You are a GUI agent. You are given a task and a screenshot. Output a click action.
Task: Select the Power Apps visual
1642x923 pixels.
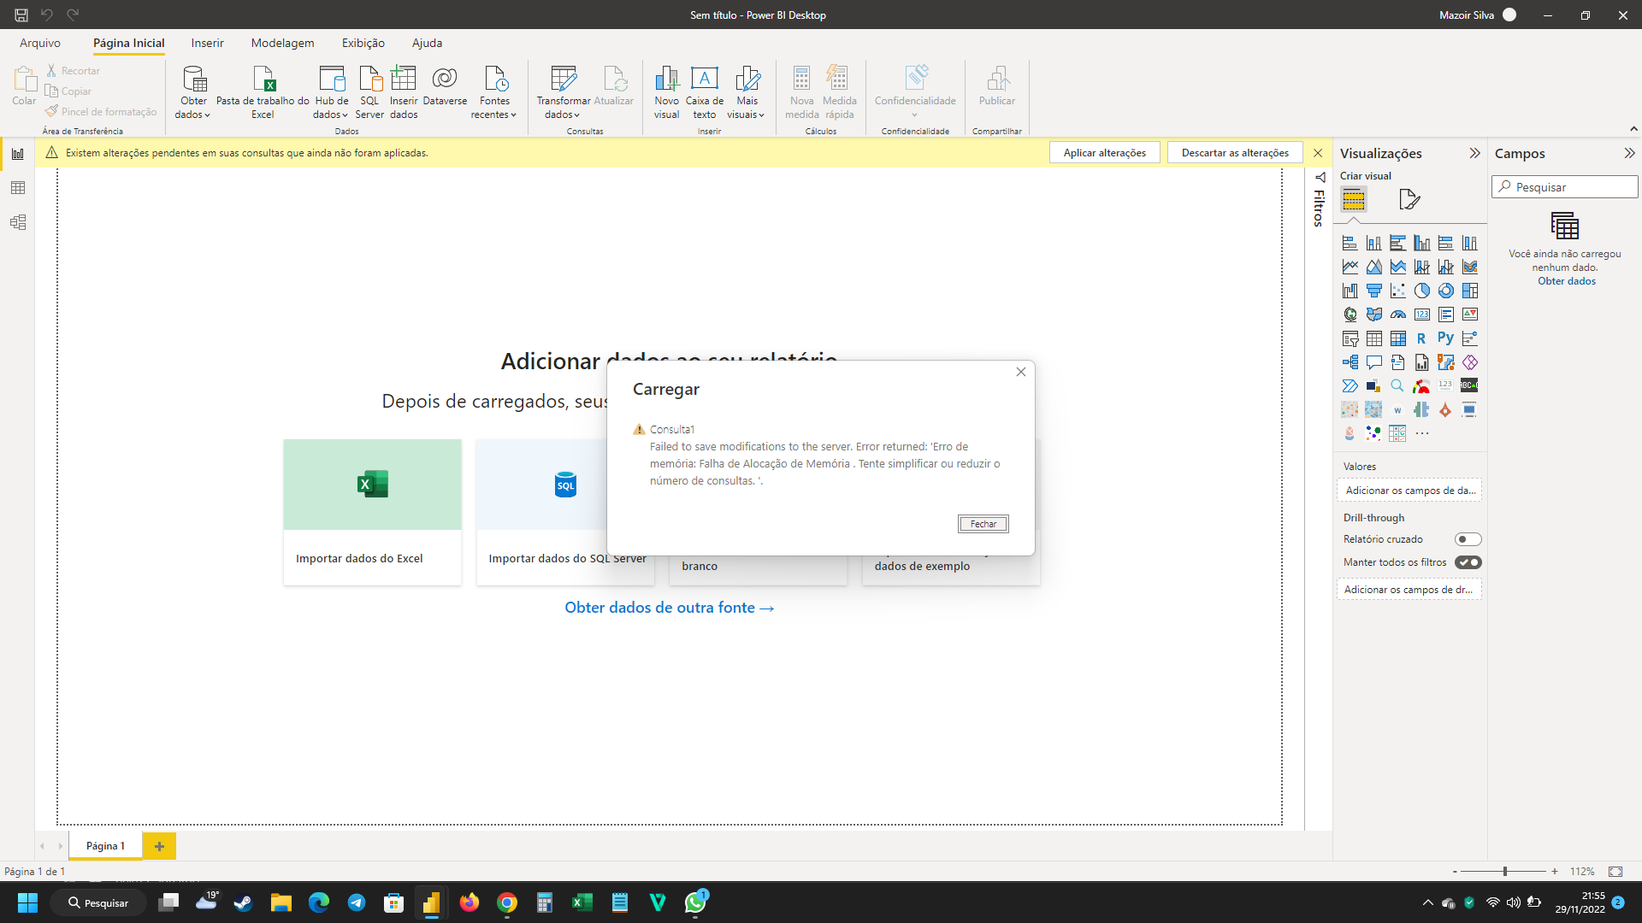click(x=1469, y=363)
